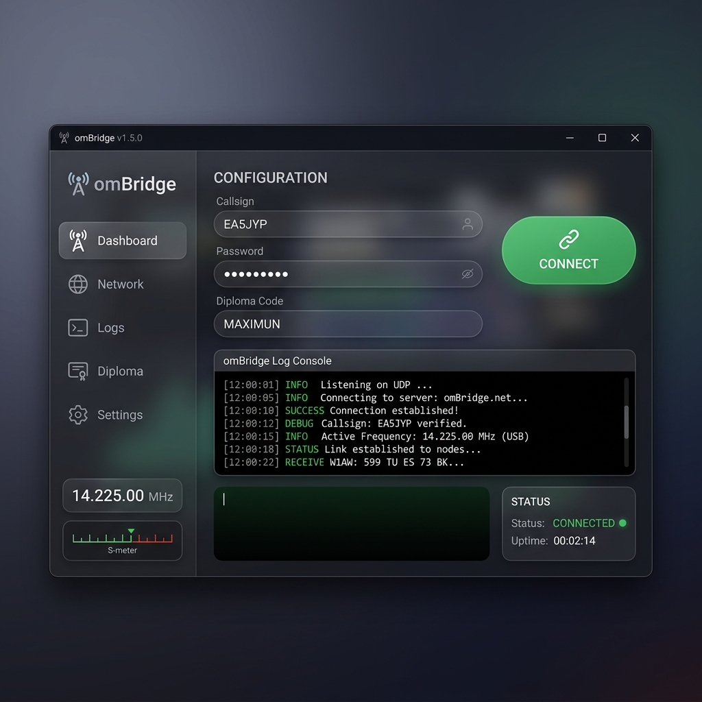This screenshot has height=702, width=702.
Task: Click the omBridge Log Console header
Action: 424,361
